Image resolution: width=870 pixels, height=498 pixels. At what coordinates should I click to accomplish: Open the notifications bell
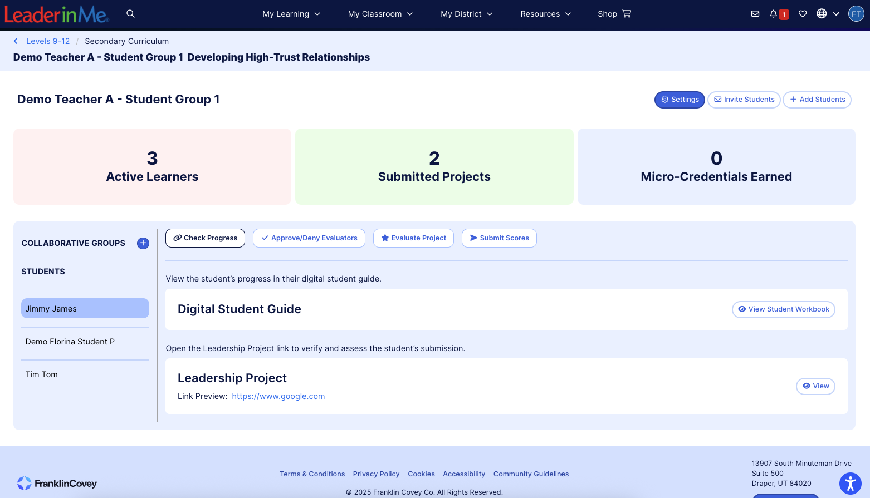[x=774, y=14]
